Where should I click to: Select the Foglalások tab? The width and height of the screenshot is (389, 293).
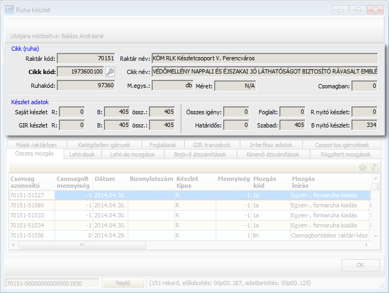[163, 144]
